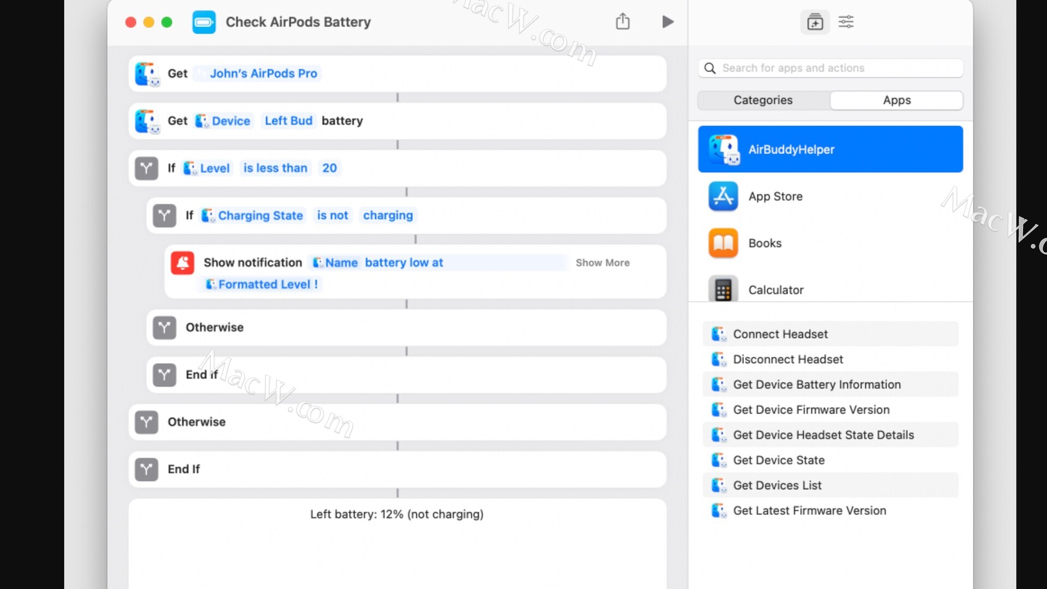Change the 'charging' state parameter

point(388,215)
